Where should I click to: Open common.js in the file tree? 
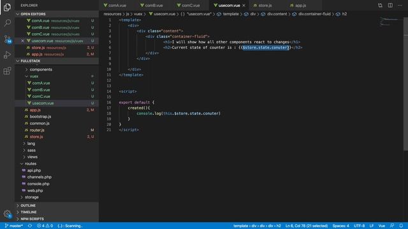pos(57,123)
